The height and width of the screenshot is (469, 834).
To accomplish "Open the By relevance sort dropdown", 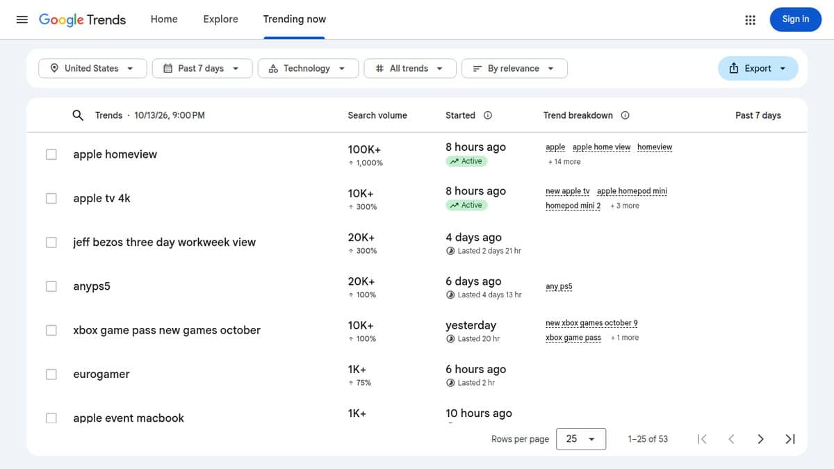I will (x=514, y=68).
